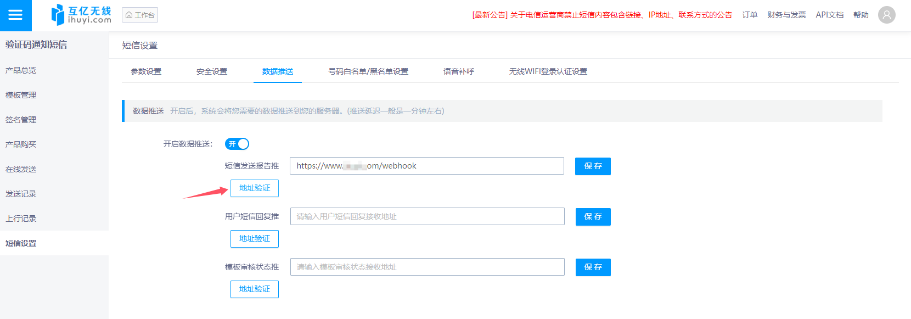Open API文档 in the top bar
This screenshot has width=911, height=319.
(829, 15)
